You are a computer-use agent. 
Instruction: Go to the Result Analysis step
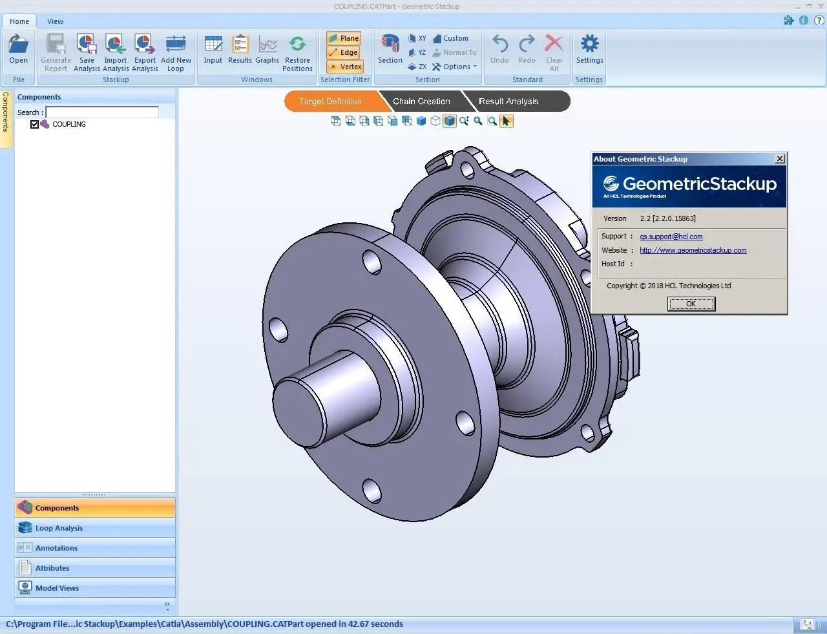click(x=510, y=101)
